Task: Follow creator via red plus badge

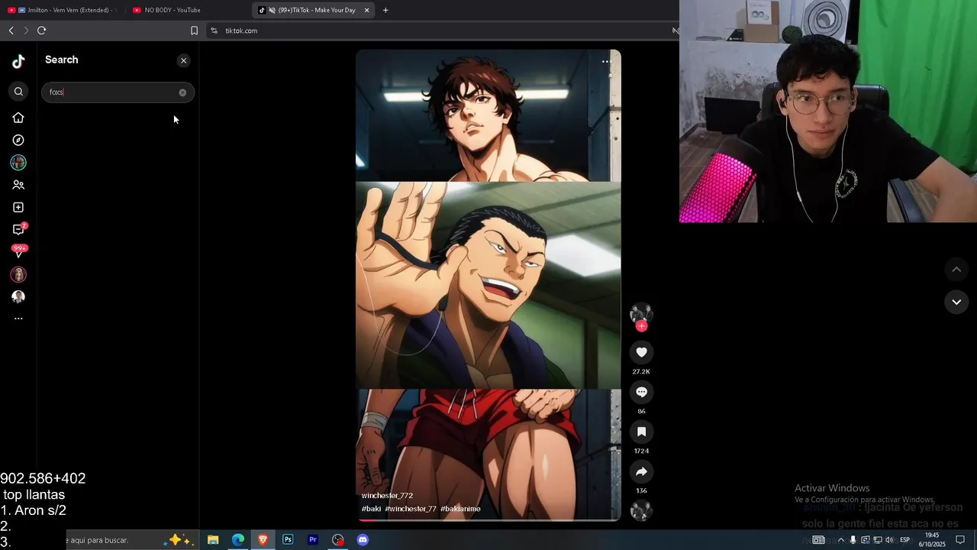Action: point(641,326)
